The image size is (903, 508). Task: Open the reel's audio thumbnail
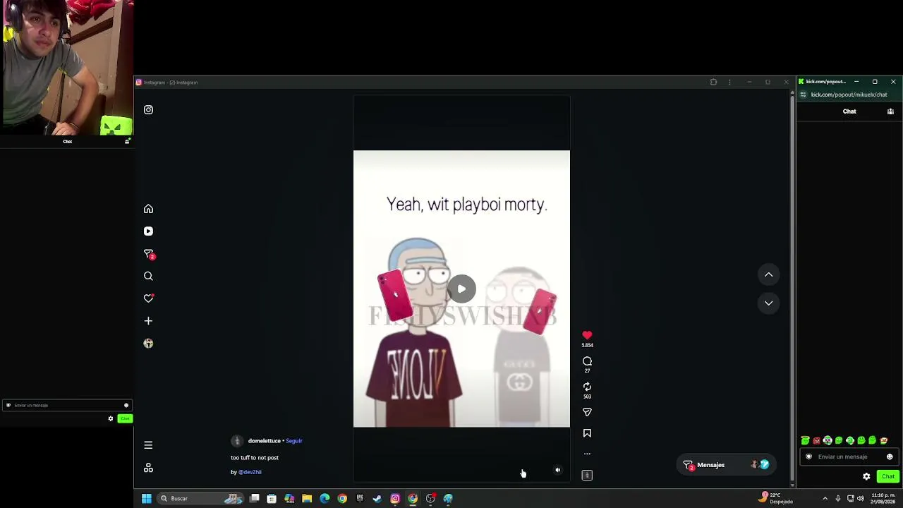point(587,475)
